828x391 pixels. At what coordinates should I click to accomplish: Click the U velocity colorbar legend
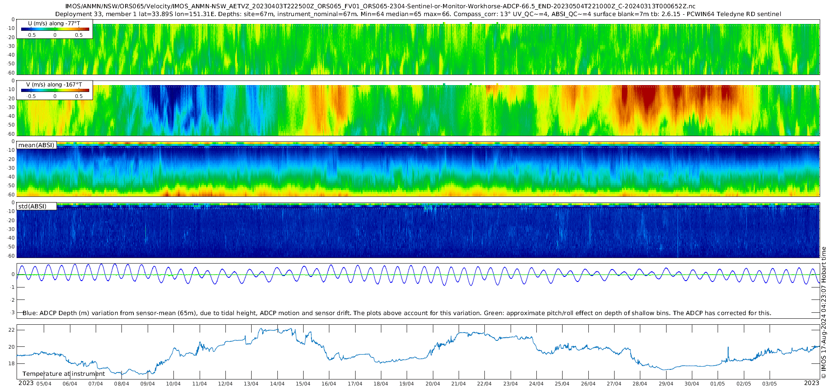[55, 29]
